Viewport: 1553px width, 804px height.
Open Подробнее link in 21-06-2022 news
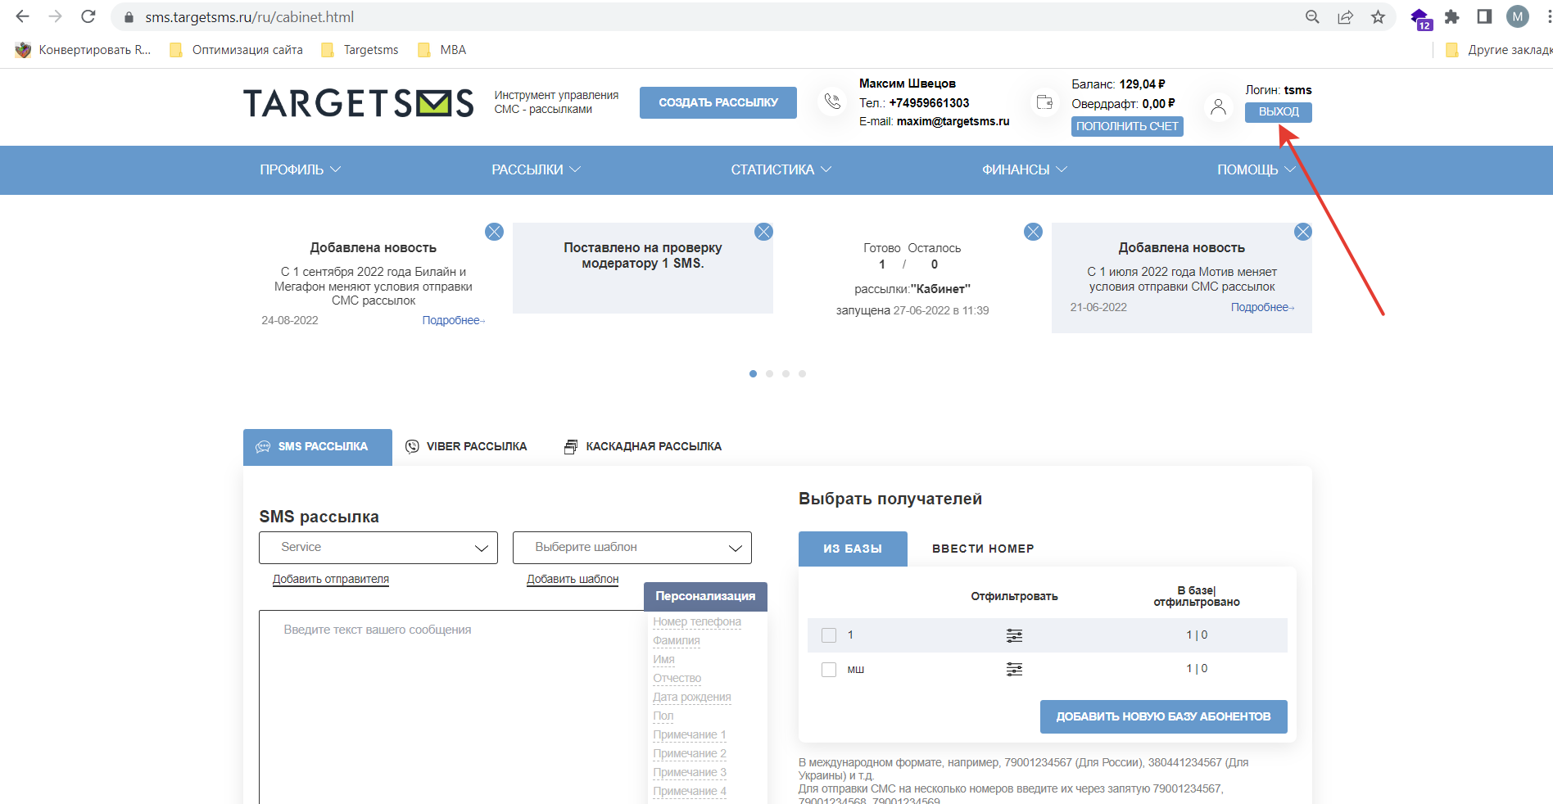tap(1262, 307)
